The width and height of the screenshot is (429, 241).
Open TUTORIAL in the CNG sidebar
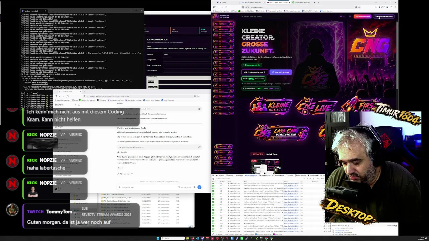tap(223, 91)
